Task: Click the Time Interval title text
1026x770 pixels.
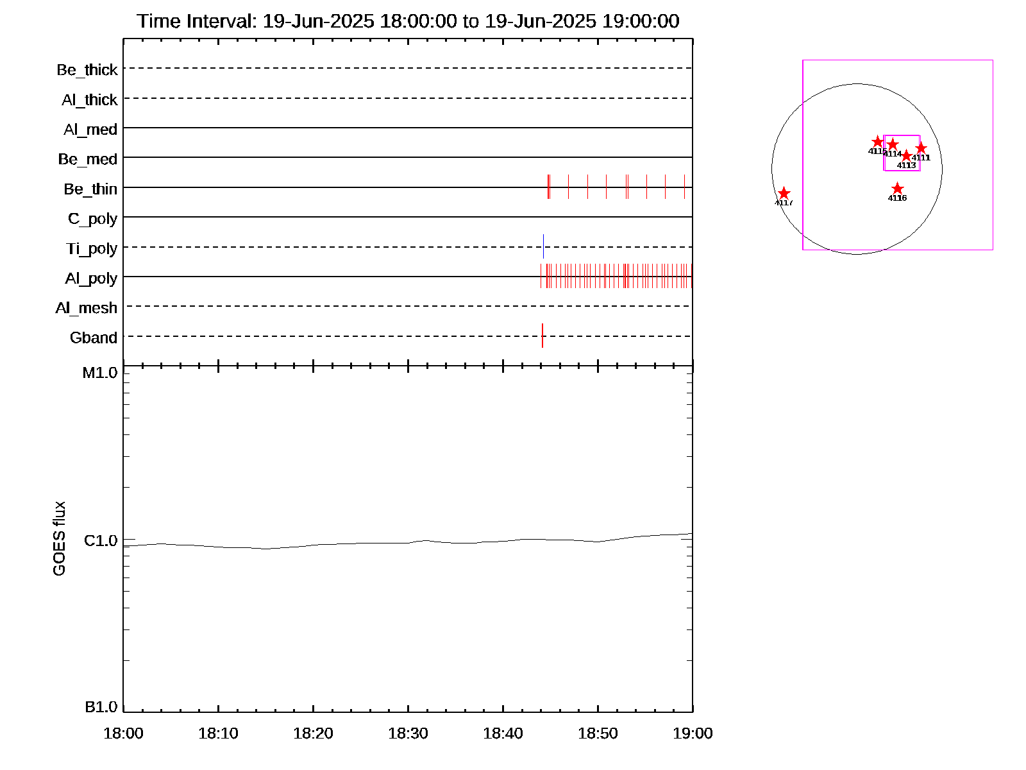Action: pos(408,21)
